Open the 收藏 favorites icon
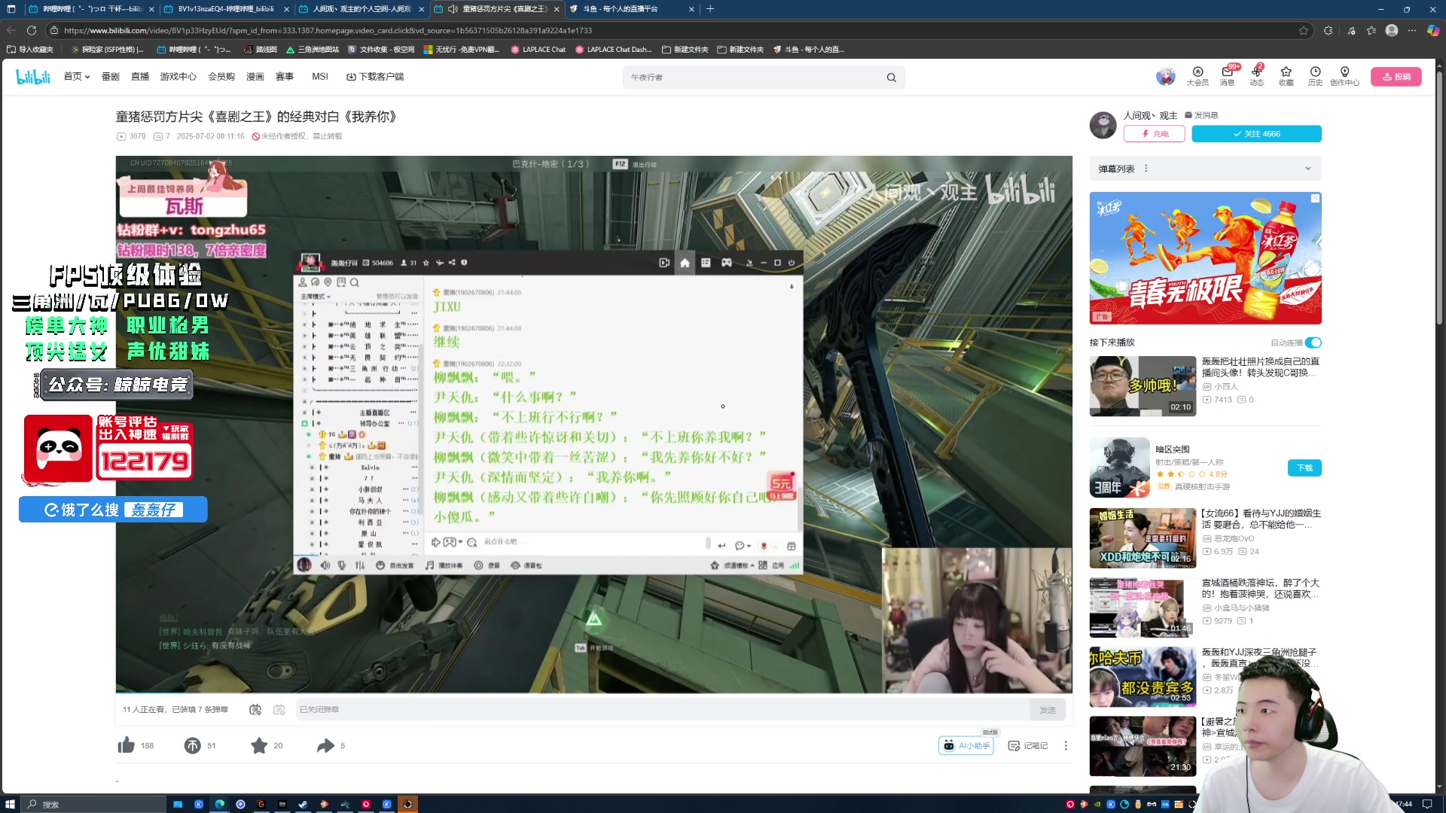Viewport: 1446px width, 813px height. pos(1286,76)
